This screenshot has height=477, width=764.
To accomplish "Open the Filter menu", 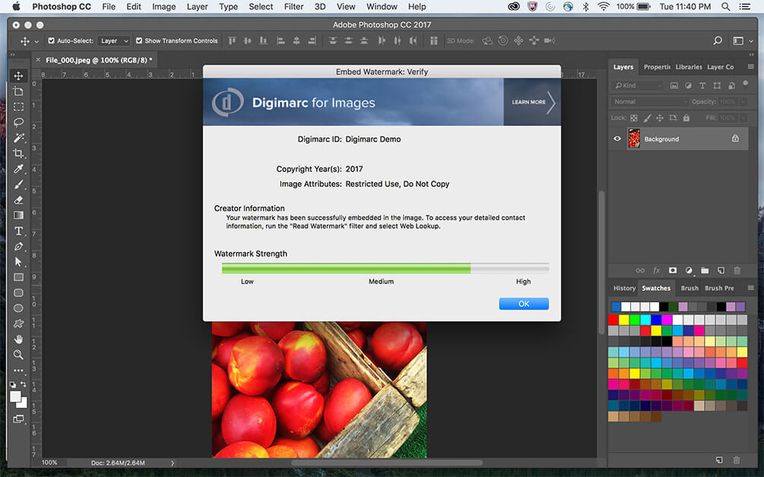I will click(x=293, y=7).
